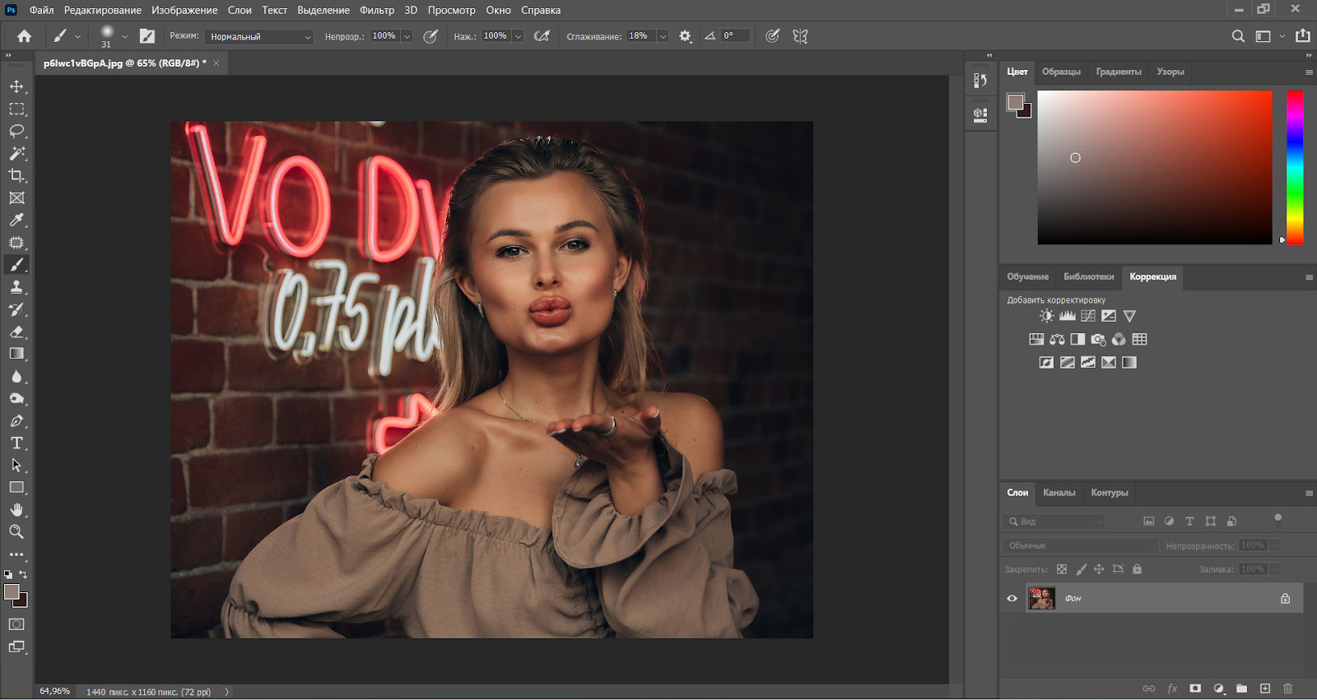The image size is (1317, 700).
Task: Open Сглаживание value dropdown arrow
Action: coord(663,36)
